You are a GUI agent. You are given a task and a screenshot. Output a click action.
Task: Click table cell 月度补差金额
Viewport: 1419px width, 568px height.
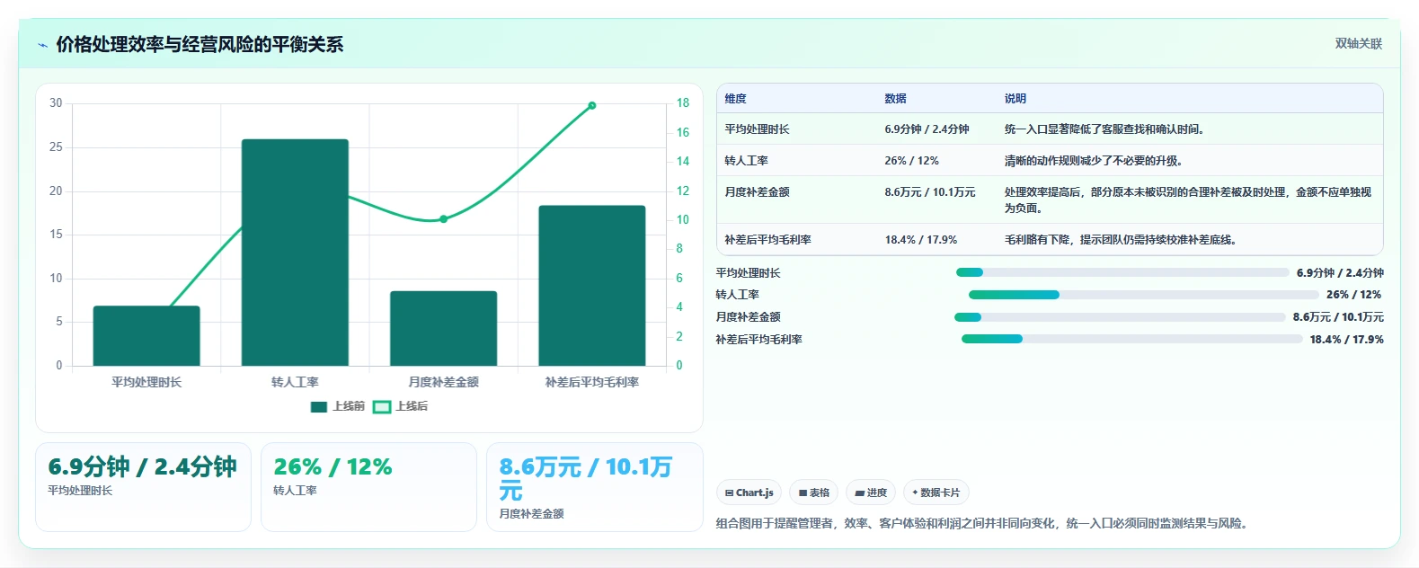757,192
